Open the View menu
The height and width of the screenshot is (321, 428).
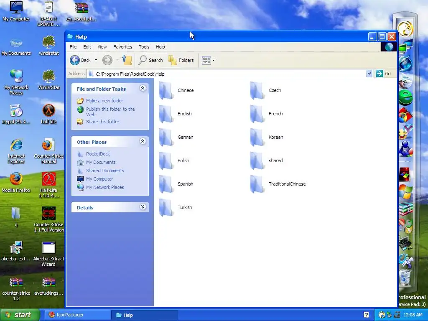click(x=102, y=47)
